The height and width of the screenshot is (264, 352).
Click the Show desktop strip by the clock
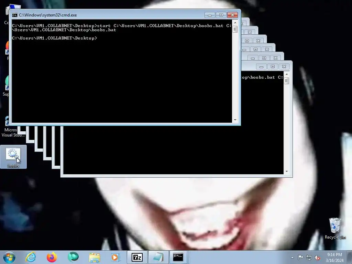click(350, 257)
